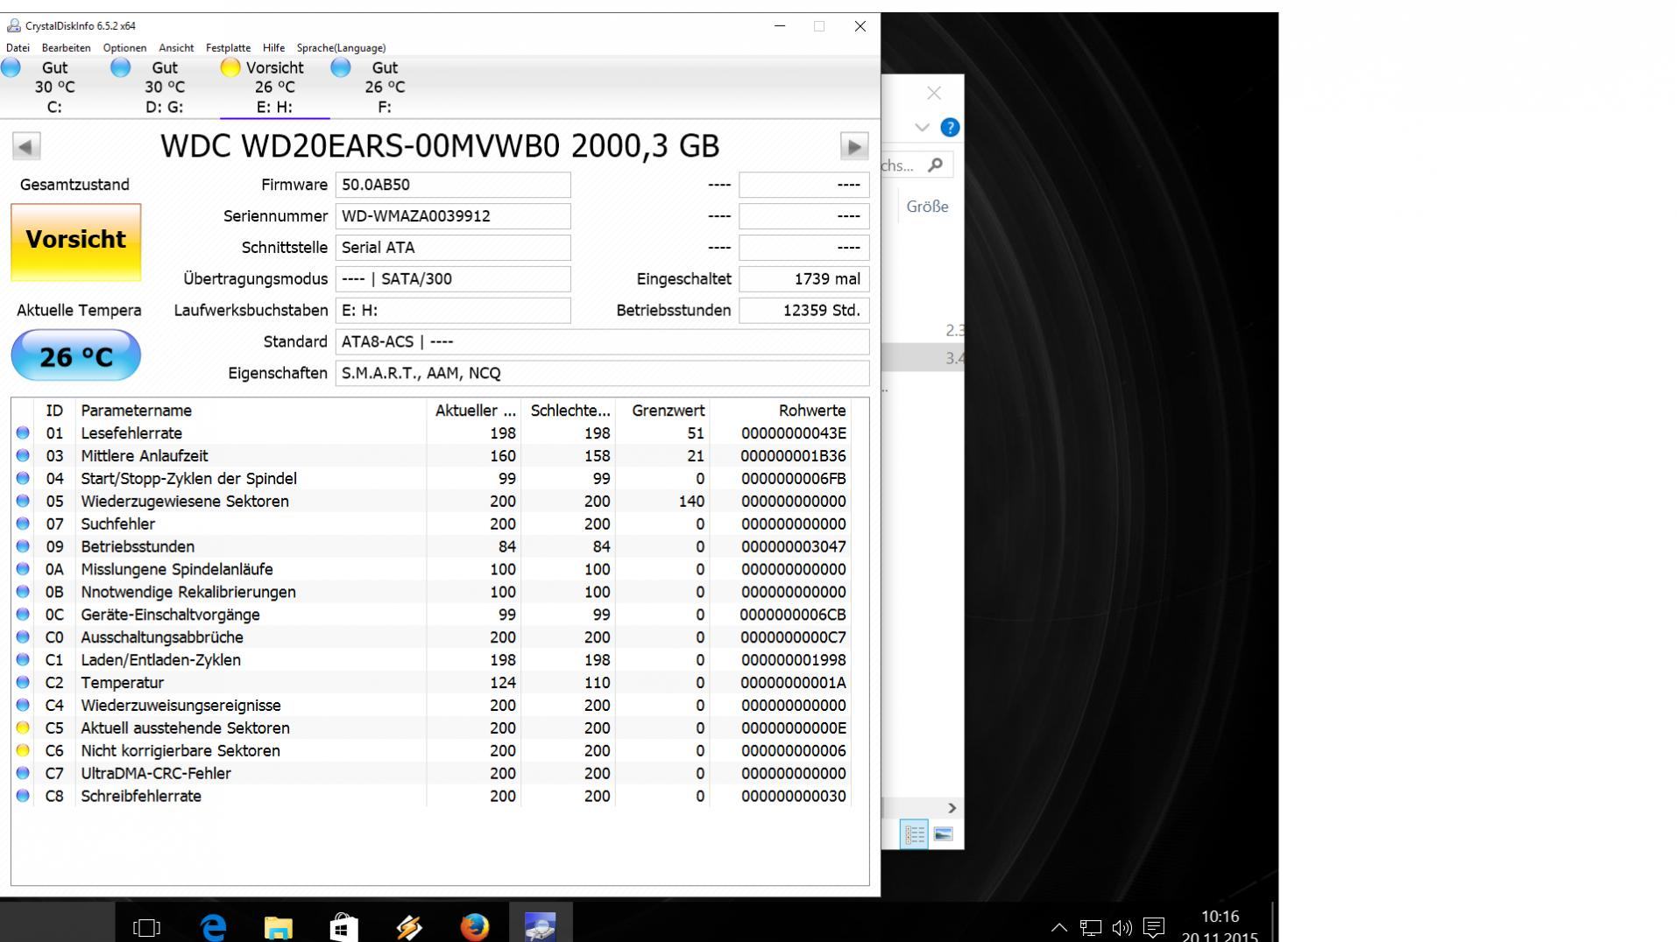Switch to details view in Explorer window
The image size is (1677, 942).
pyautogui.click(x=914, y=834)
